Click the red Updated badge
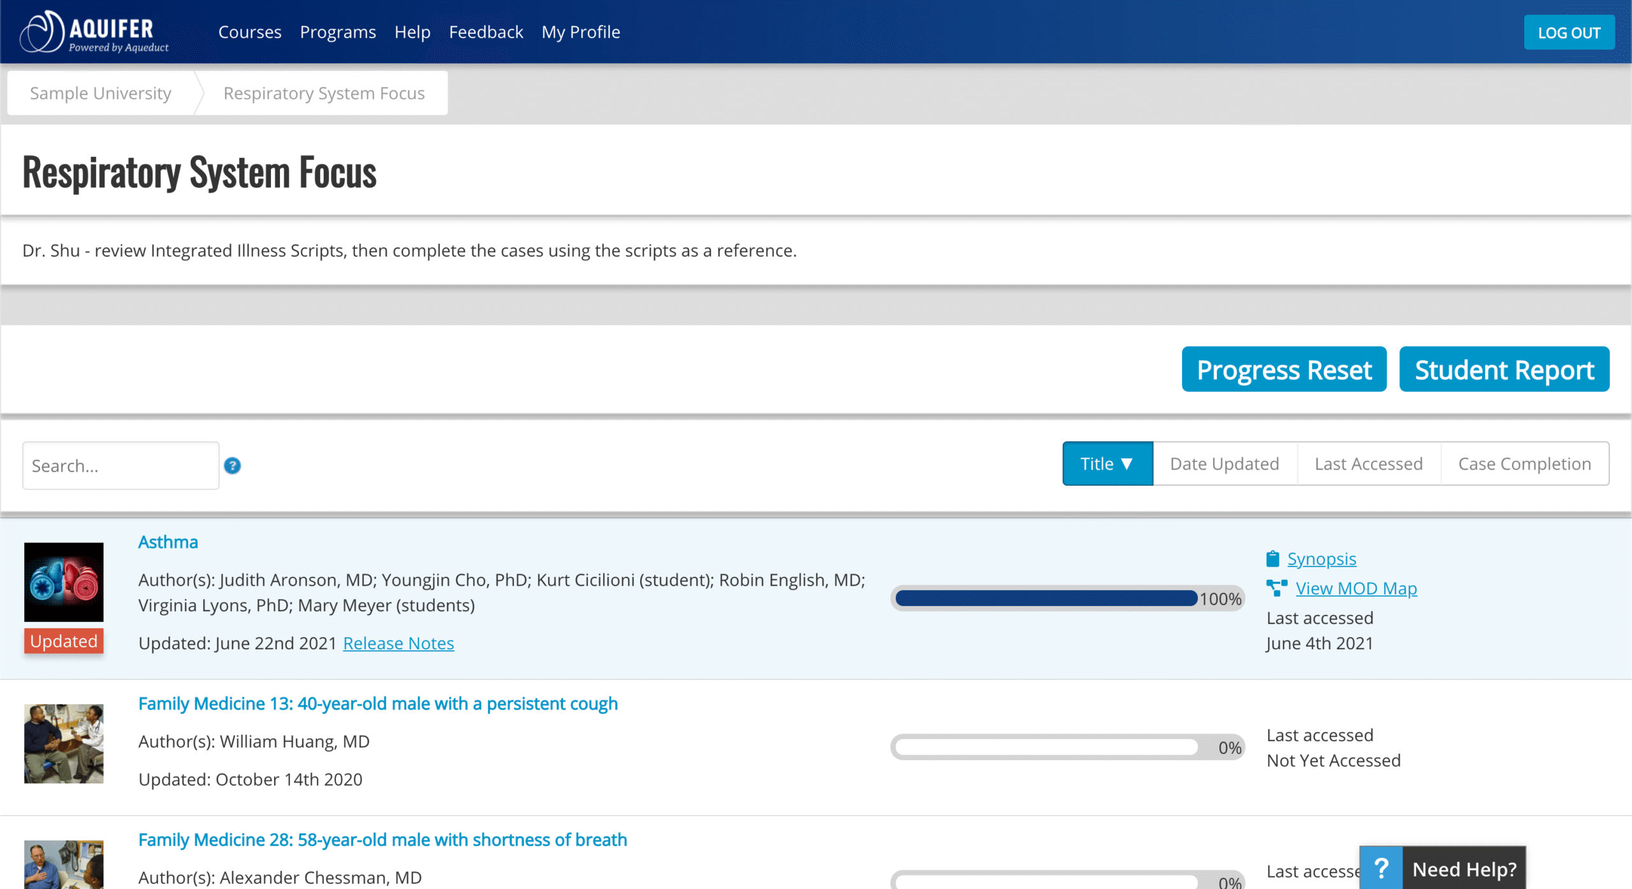1632x889 pixels. click(64, 640)
